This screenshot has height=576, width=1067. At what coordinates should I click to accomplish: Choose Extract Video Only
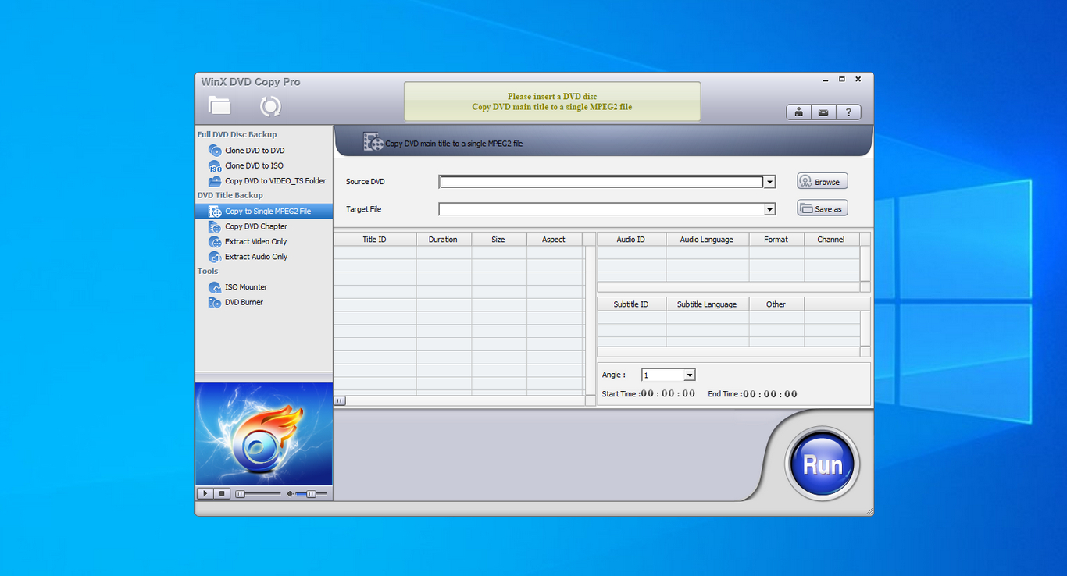pos(255,242)
